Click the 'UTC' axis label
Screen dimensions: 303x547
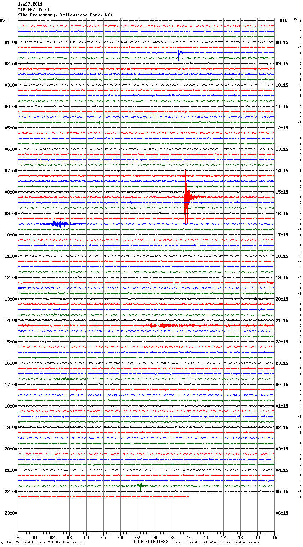(x=283, y=20)
